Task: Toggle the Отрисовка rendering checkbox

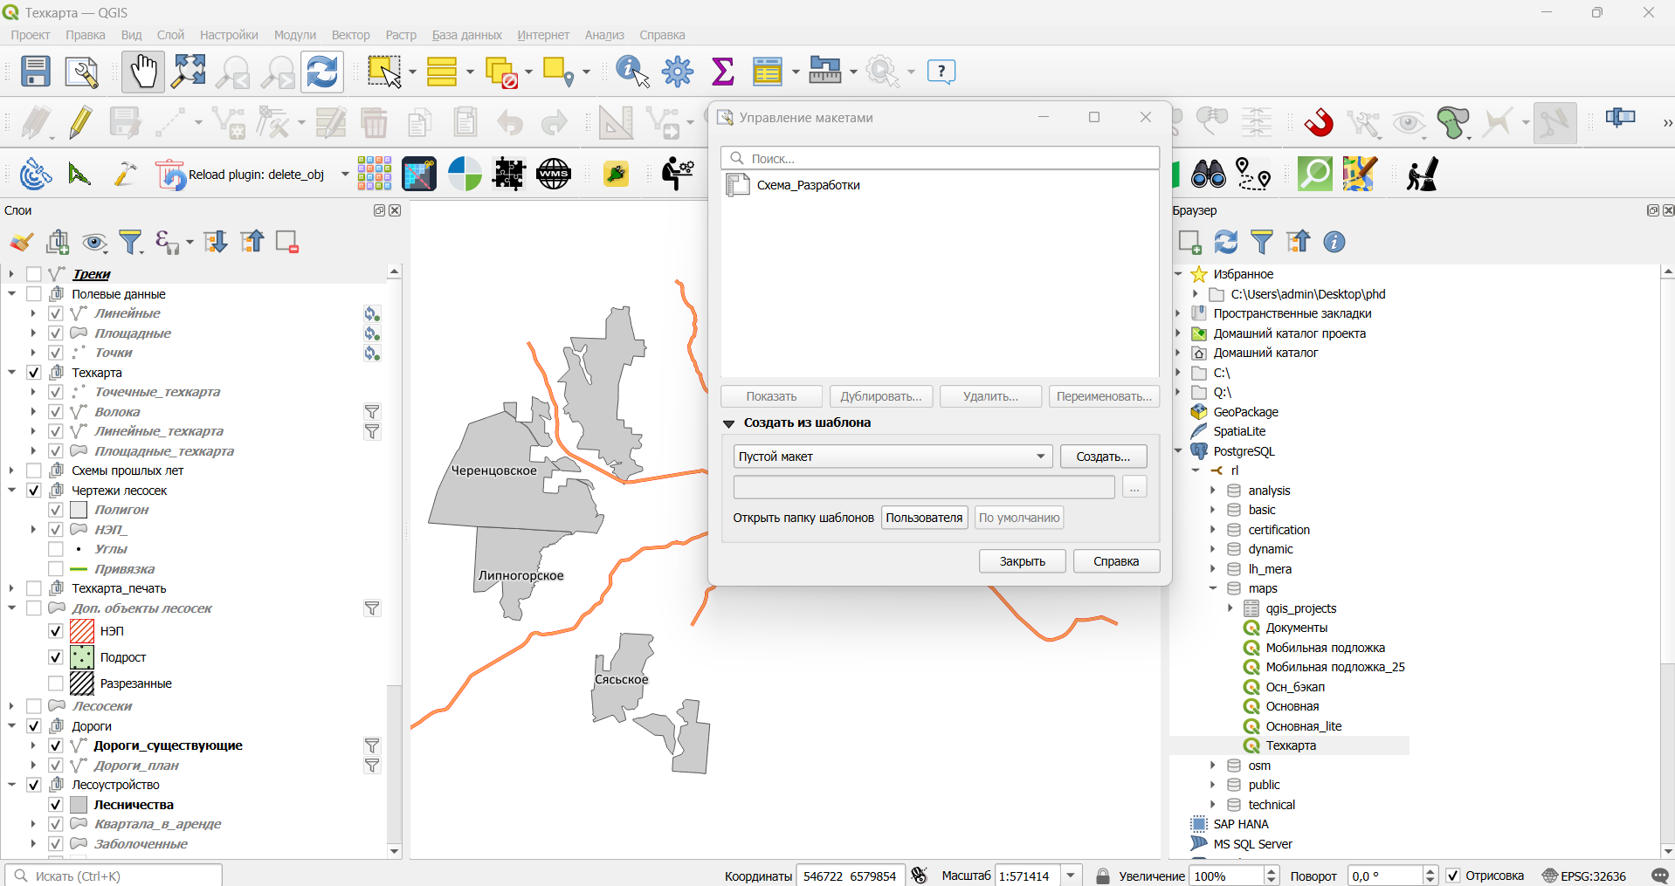Action: pos(1453,876)
